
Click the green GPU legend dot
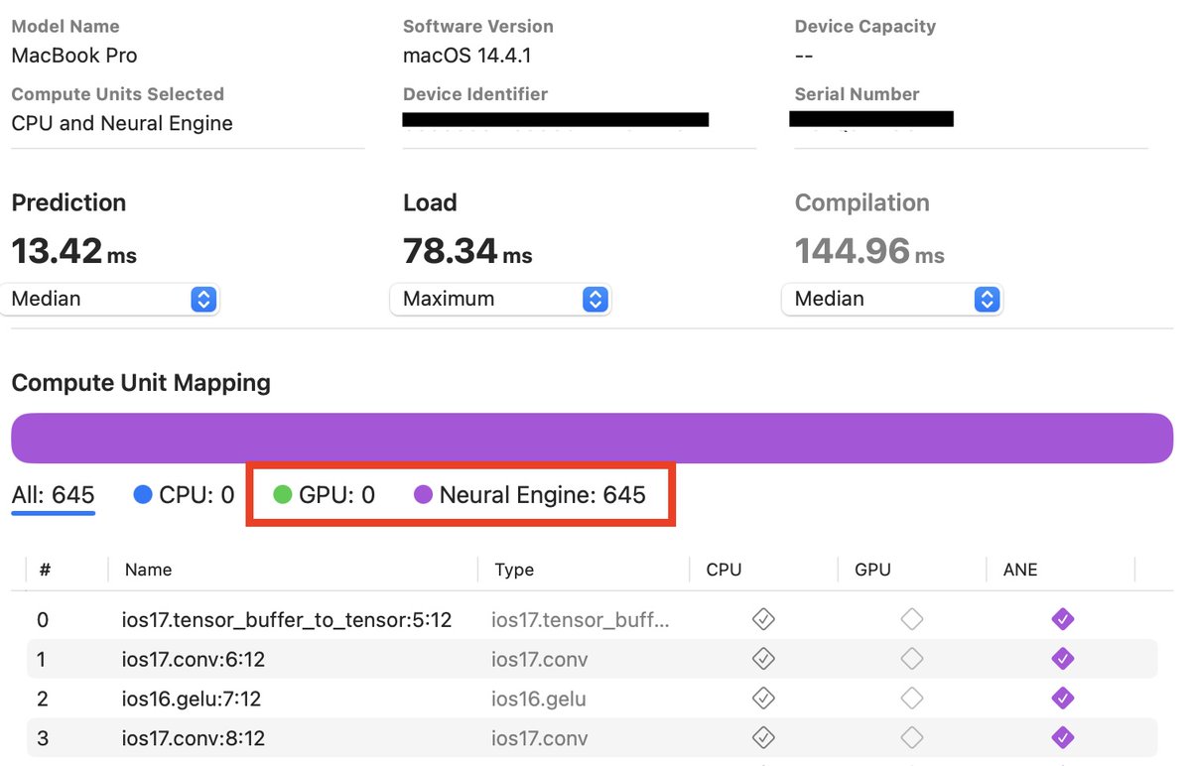click(x=283, y=493)
